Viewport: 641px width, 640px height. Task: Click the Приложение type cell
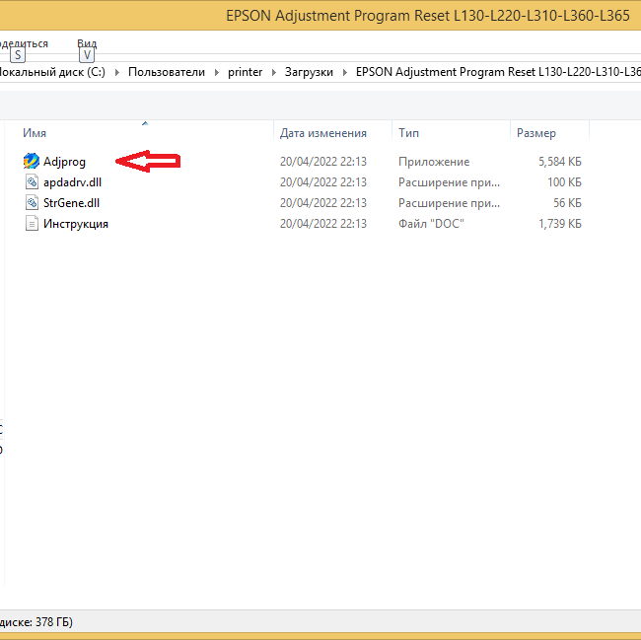coord(434,162)
